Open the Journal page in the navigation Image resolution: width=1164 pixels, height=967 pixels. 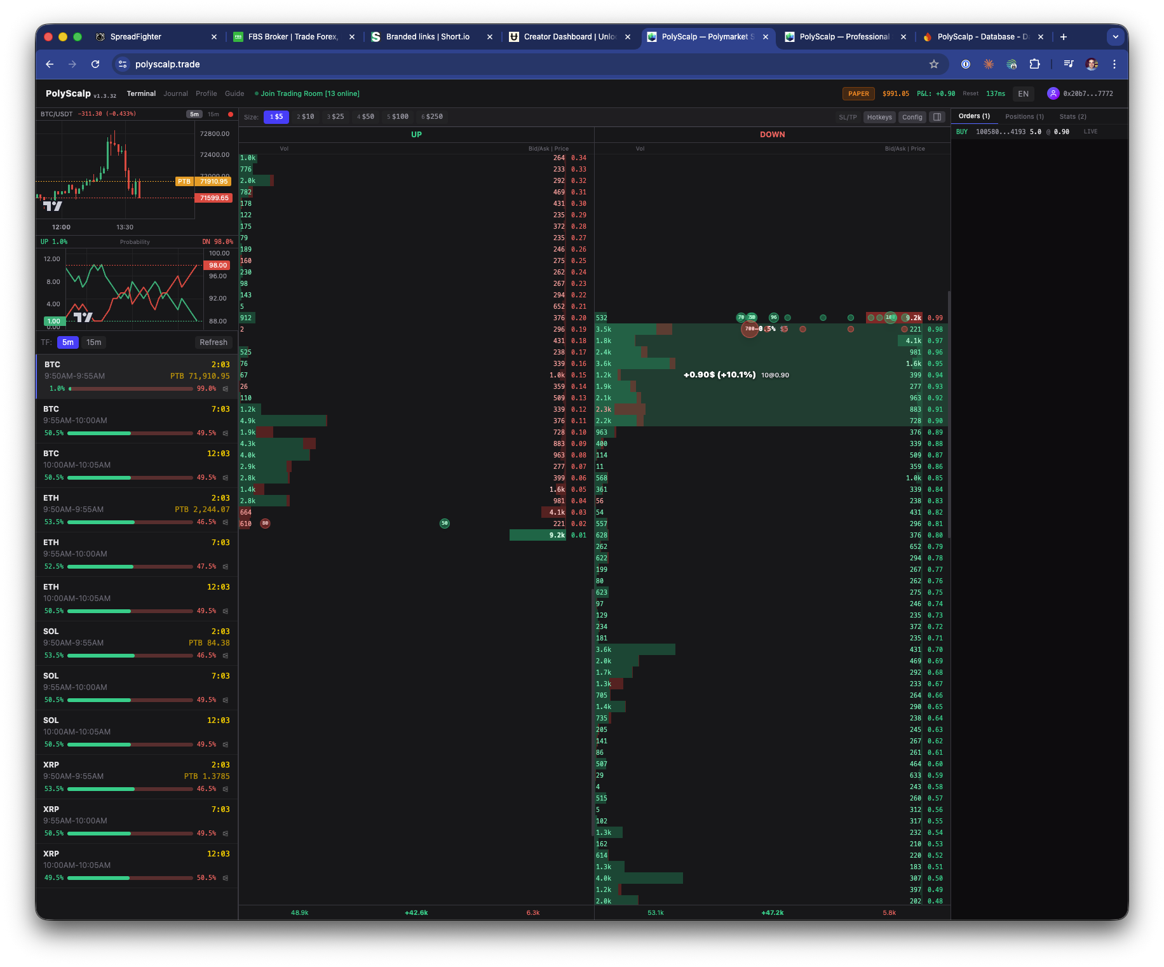(x=175, y=93)
